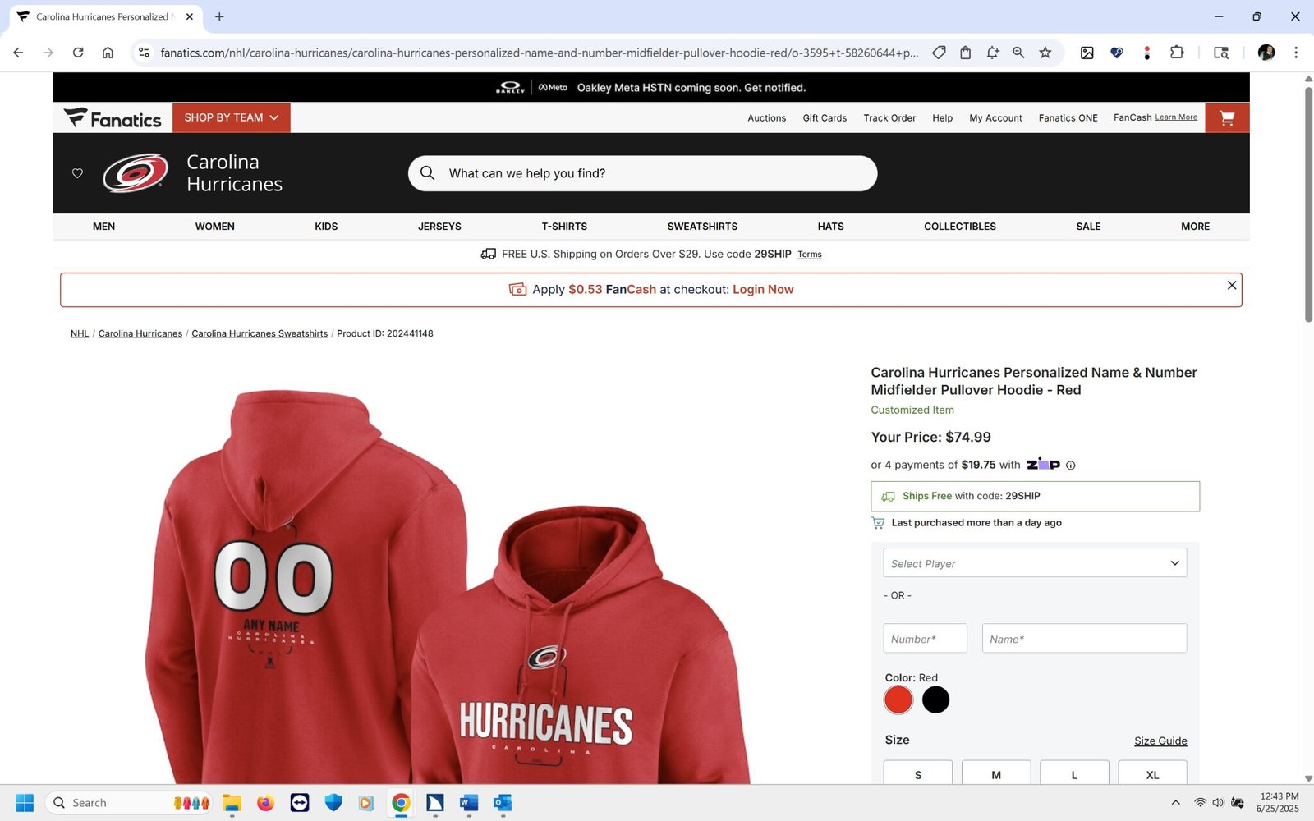1314x821 pixels.
Task: Click the Name input field
Action: [1084, 639]
